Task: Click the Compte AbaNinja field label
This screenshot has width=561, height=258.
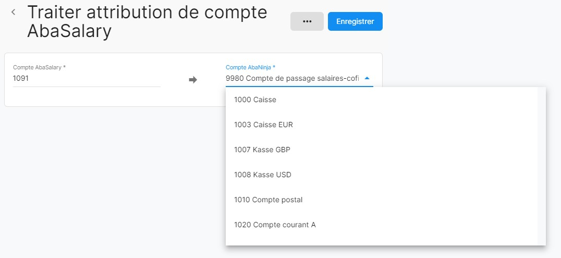Action: point(250,67)
